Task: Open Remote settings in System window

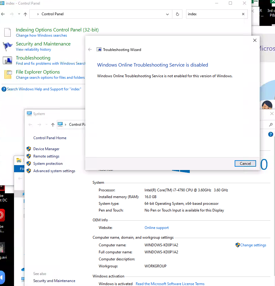Action: coord(46,156)
